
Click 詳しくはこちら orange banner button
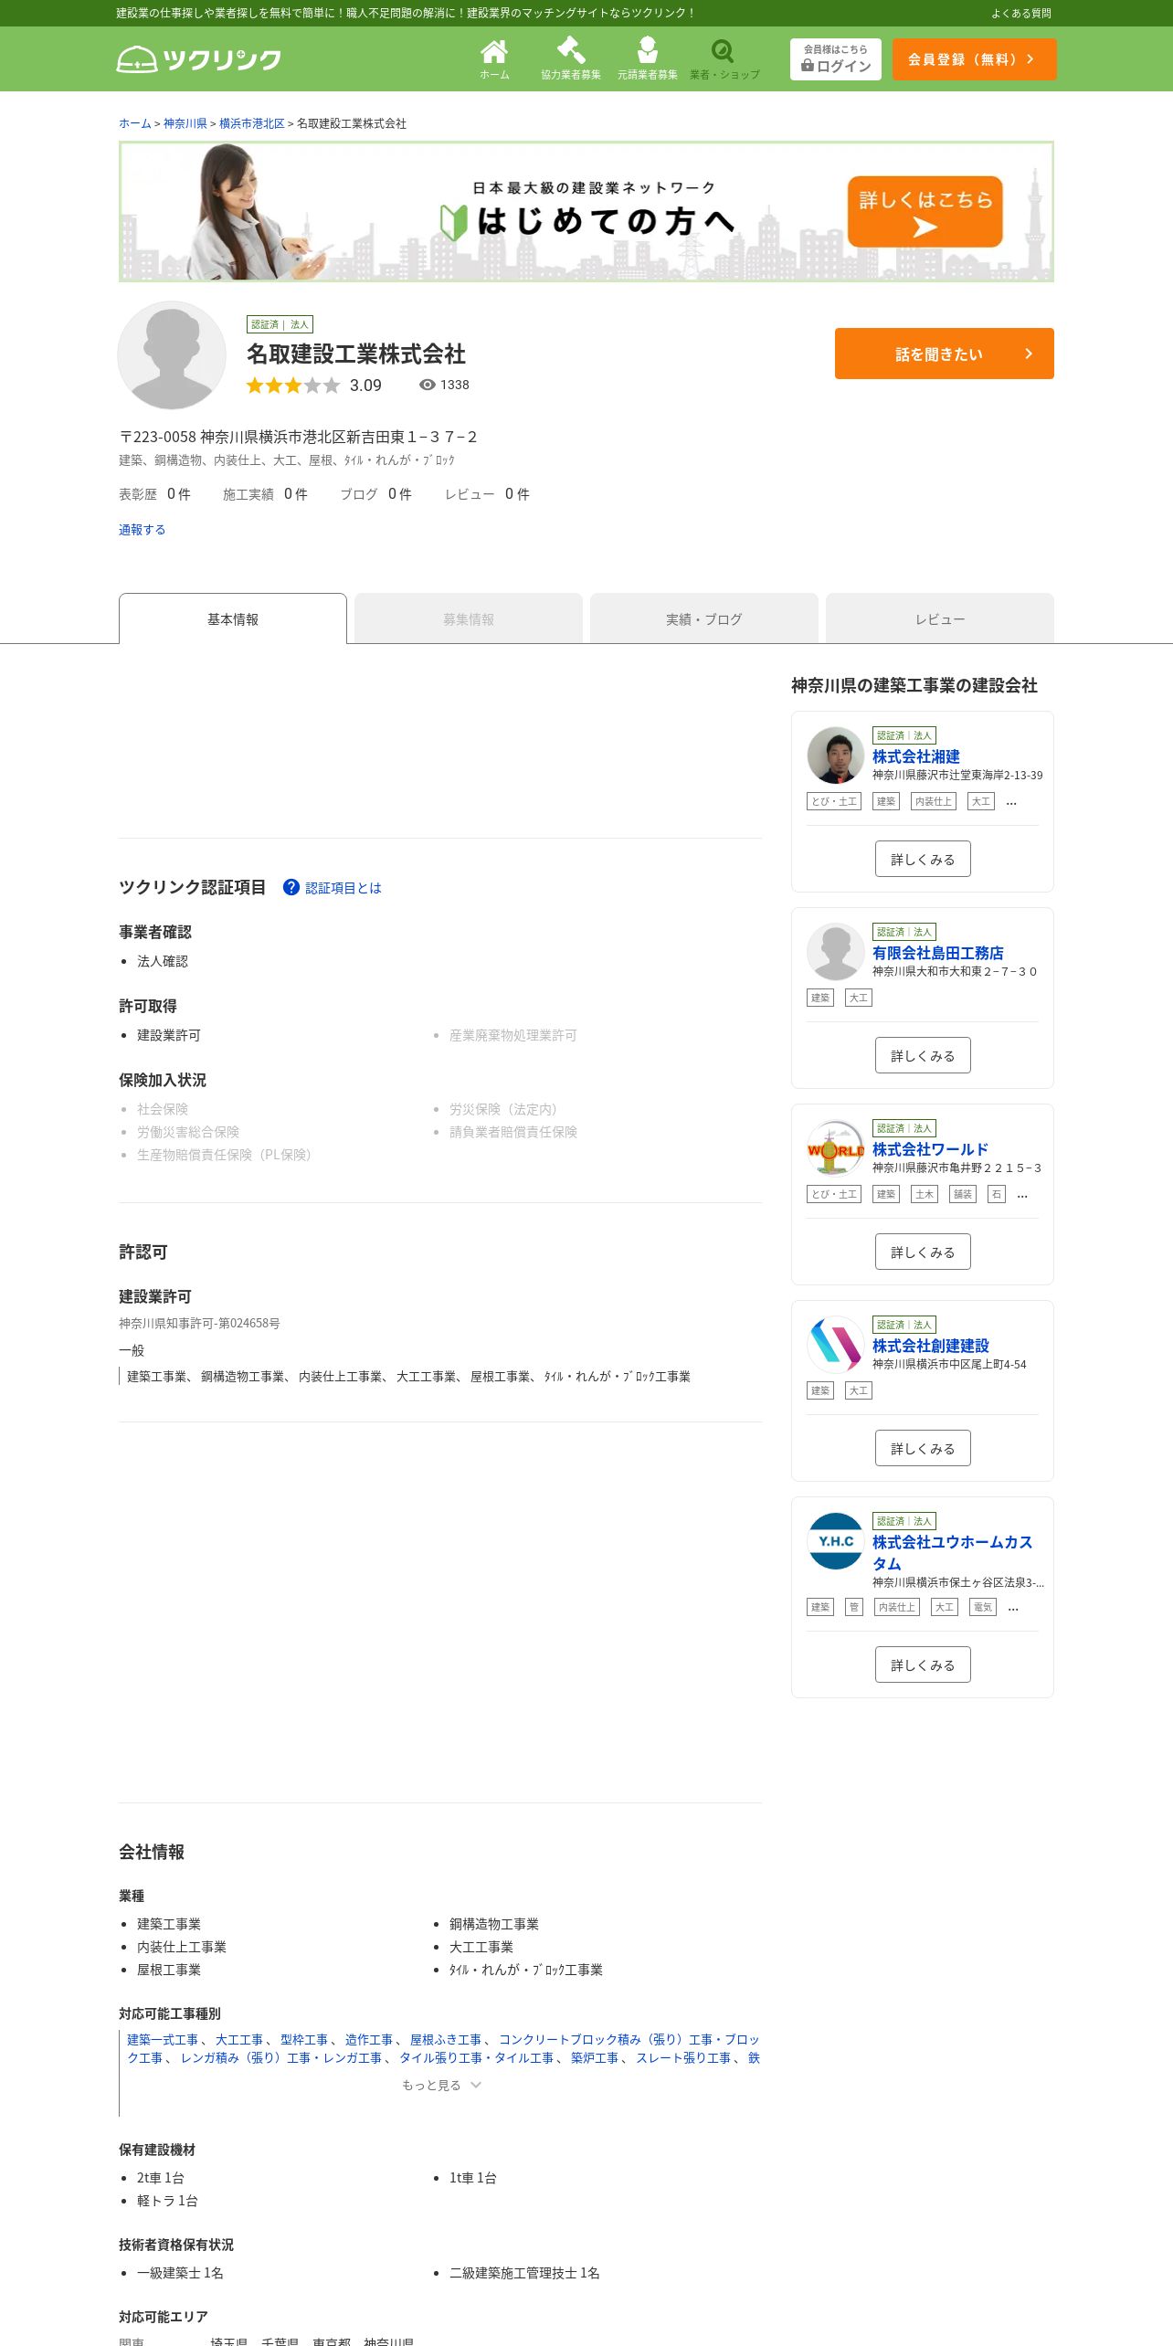pos(925,212)
